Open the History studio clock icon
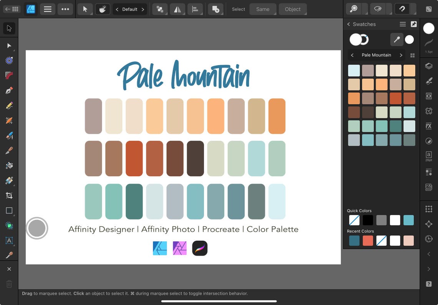This screenshot has height=305, width=438. point(429,239)
